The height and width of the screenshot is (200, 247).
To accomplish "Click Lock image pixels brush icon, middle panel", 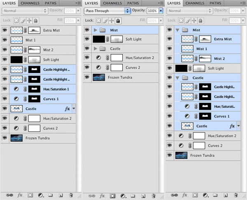I will 105,21.
